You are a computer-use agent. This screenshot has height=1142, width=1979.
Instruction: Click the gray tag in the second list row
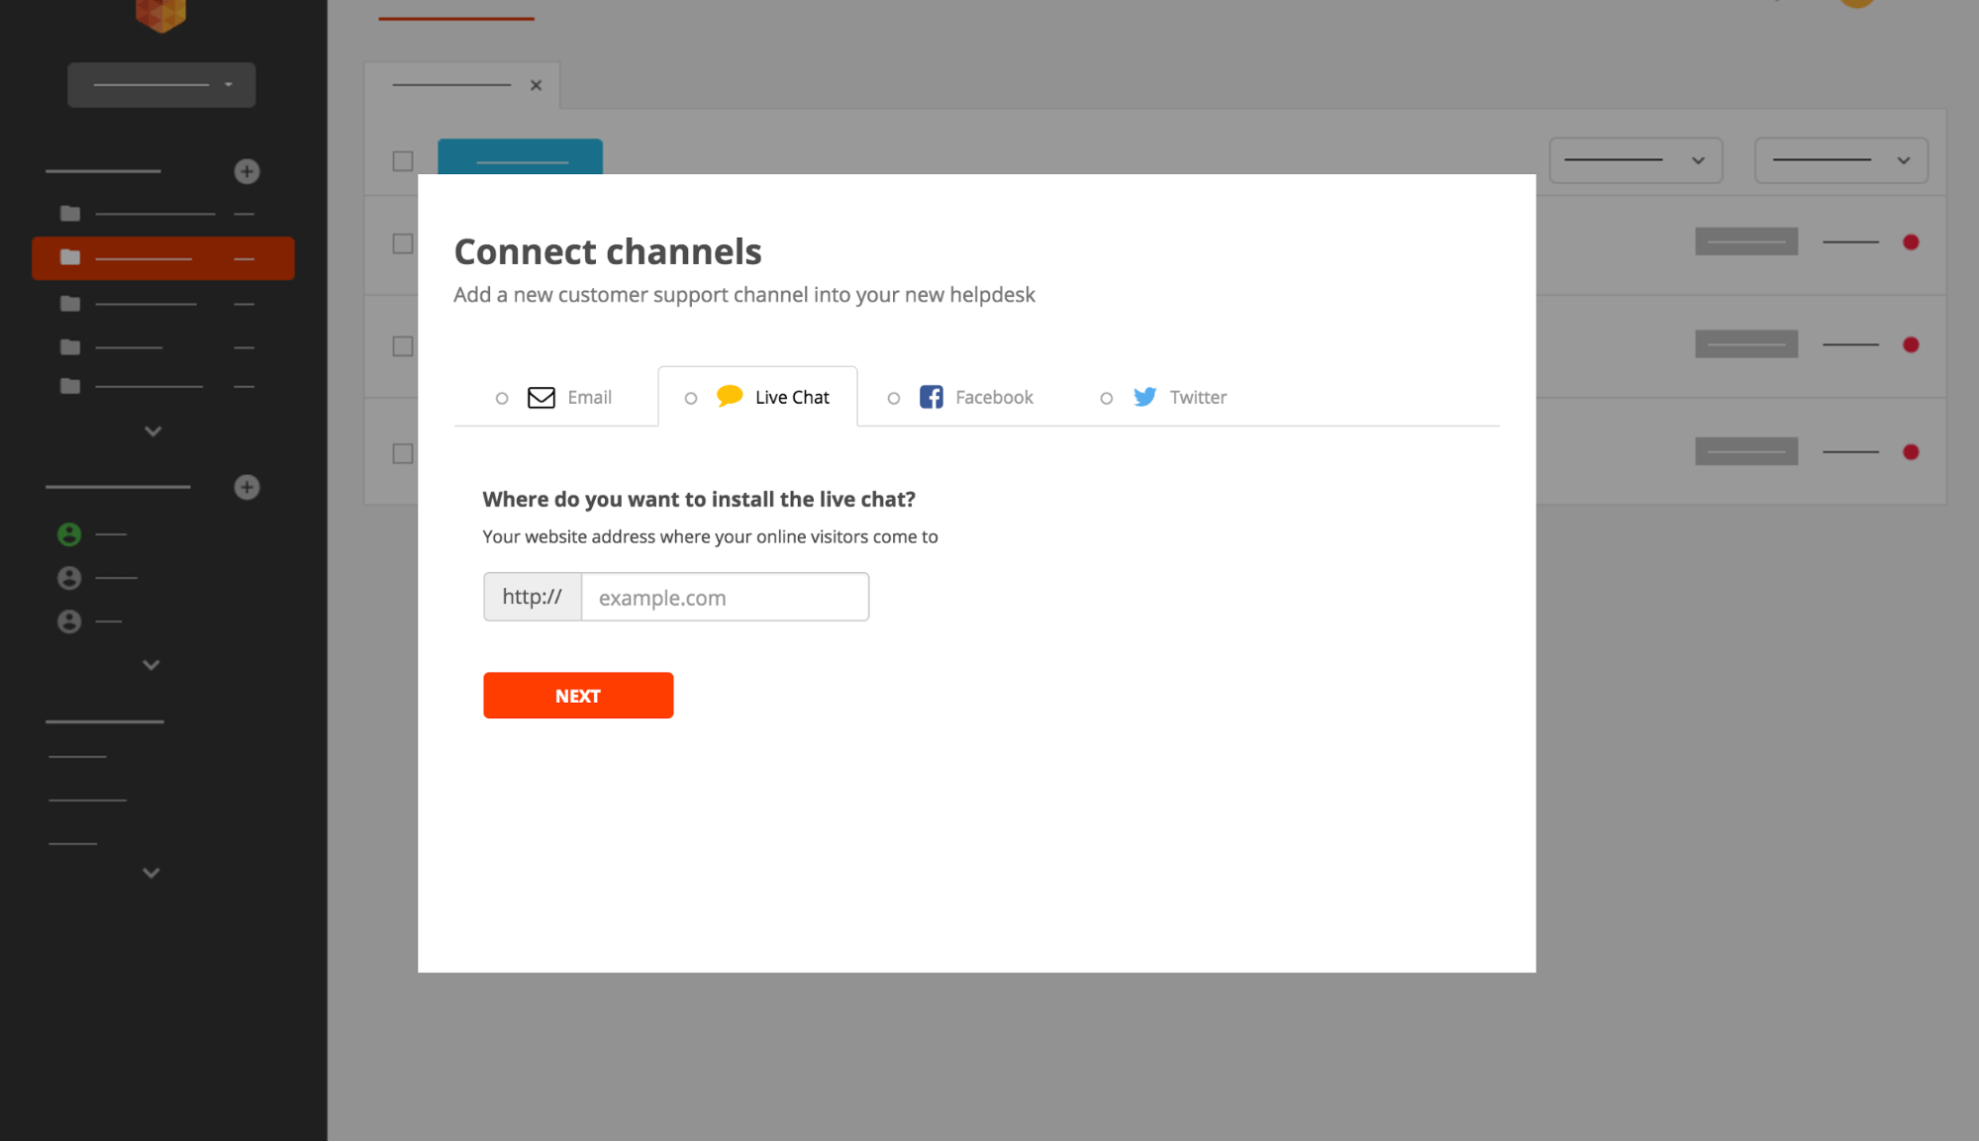(x=1746, y=344)
